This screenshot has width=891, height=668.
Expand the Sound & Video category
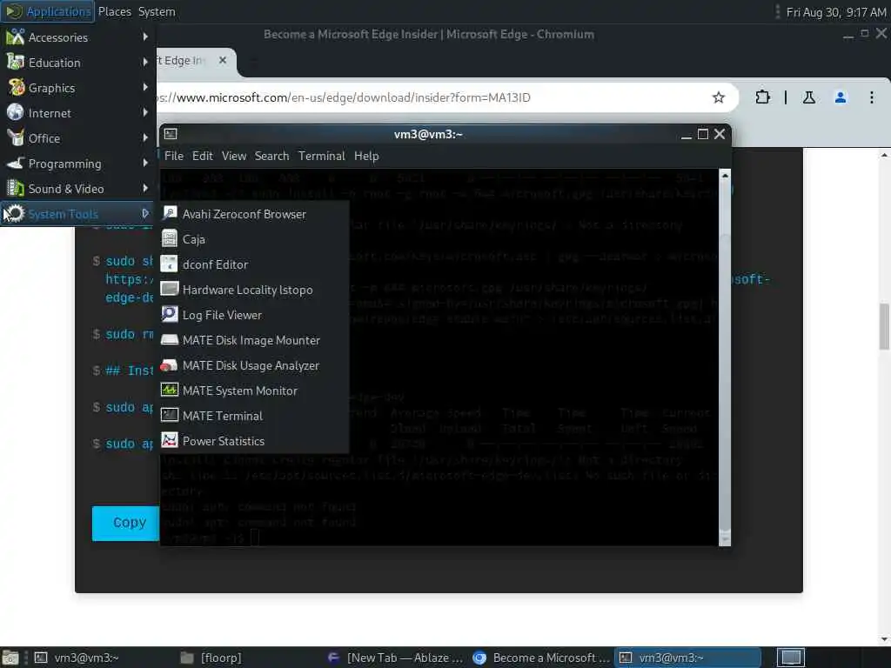[x=77, y=189]
